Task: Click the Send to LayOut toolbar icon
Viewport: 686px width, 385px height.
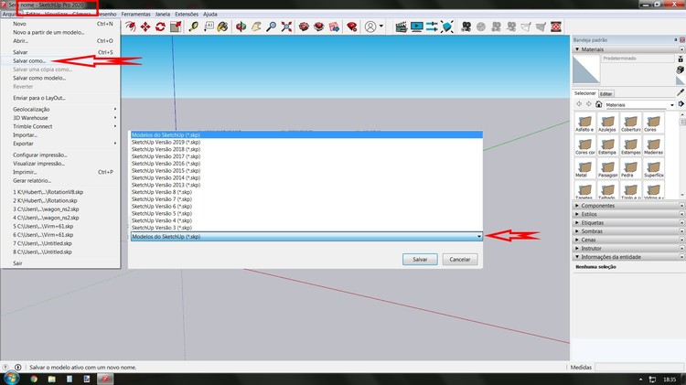Action: point(334,27)
